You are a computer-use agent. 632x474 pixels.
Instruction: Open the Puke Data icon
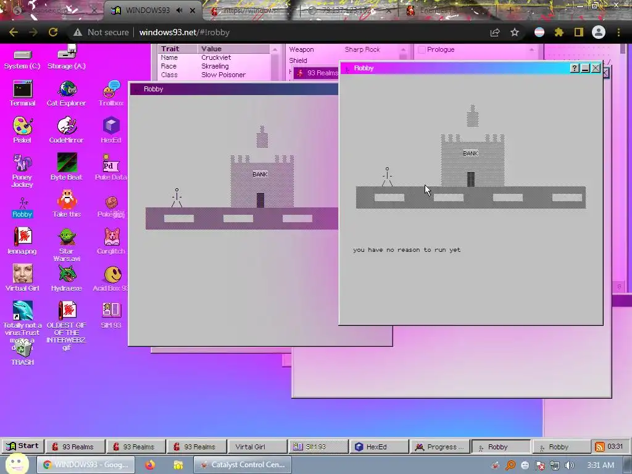(111, 167)
